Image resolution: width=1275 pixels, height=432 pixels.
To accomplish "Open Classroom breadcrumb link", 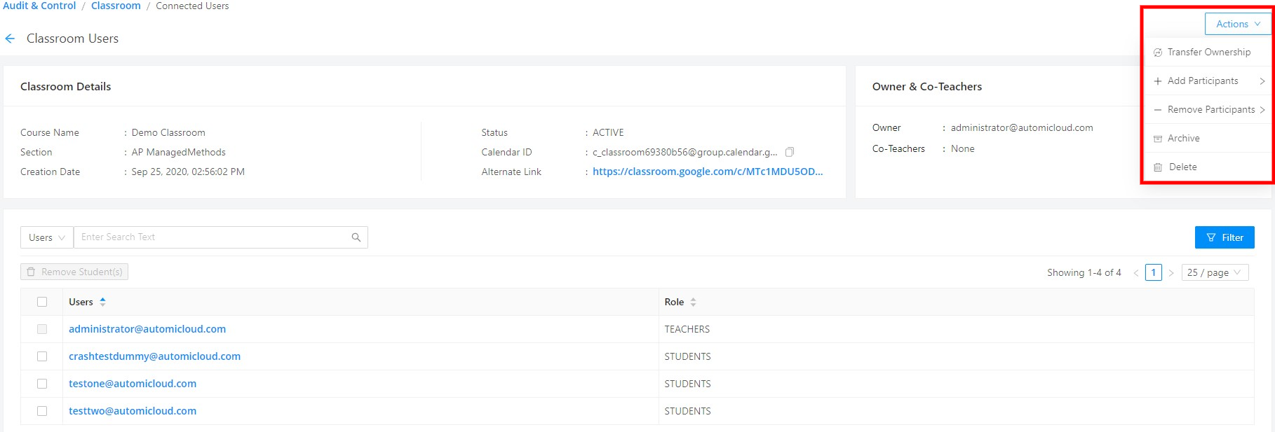I will point(116,6).
